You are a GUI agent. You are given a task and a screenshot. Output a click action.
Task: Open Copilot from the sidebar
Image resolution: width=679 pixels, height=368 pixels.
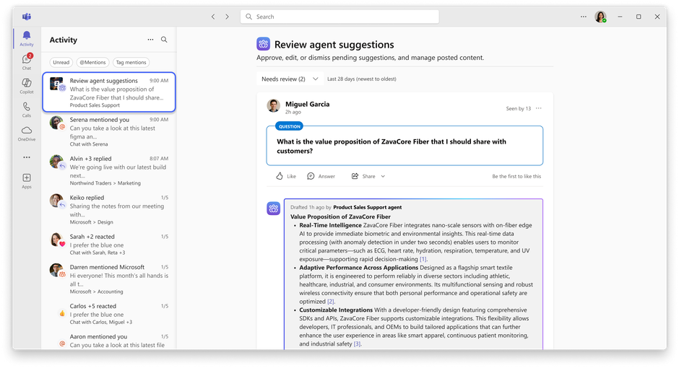point(27,86)
